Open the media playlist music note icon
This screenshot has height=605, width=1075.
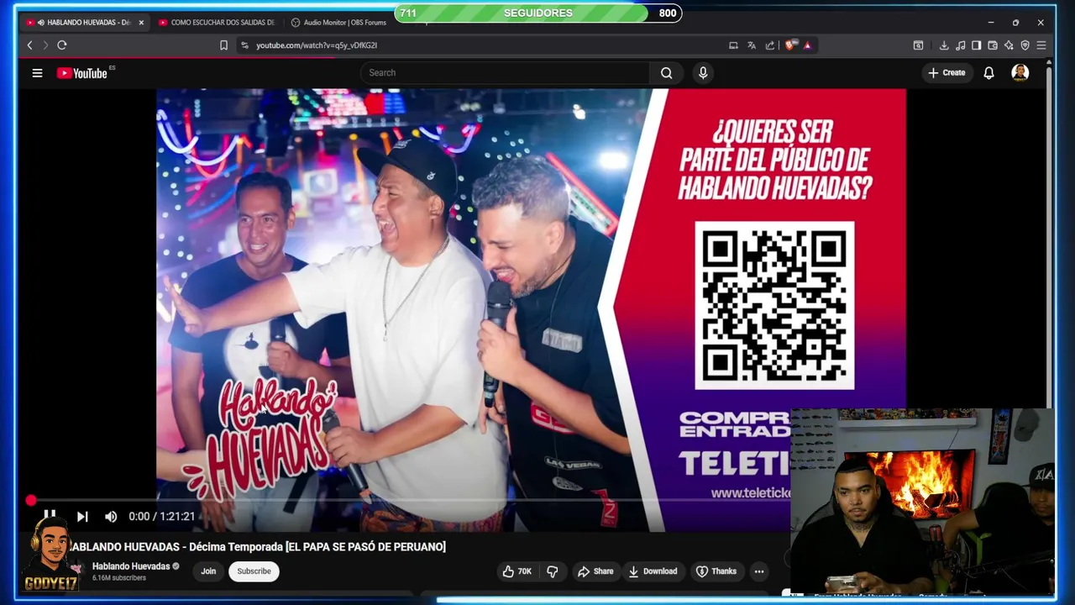pos(960,45)
